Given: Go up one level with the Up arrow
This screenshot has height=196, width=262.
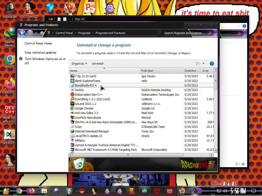Looking at the screenshot, I should click(x=42, y=33).
